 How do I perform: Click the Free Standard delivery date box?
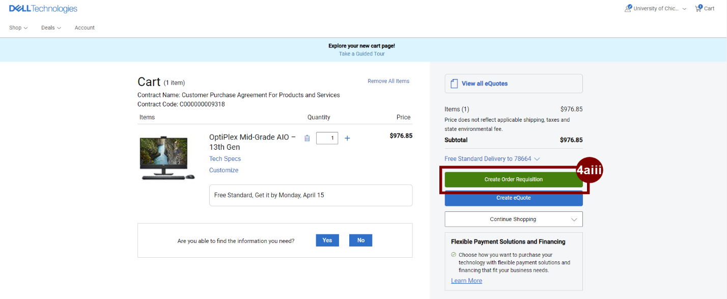pos(311,195)
